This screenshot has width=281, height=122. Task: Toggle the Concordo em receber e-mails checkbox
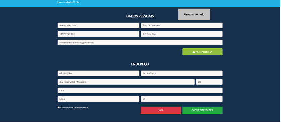[59, 107]
